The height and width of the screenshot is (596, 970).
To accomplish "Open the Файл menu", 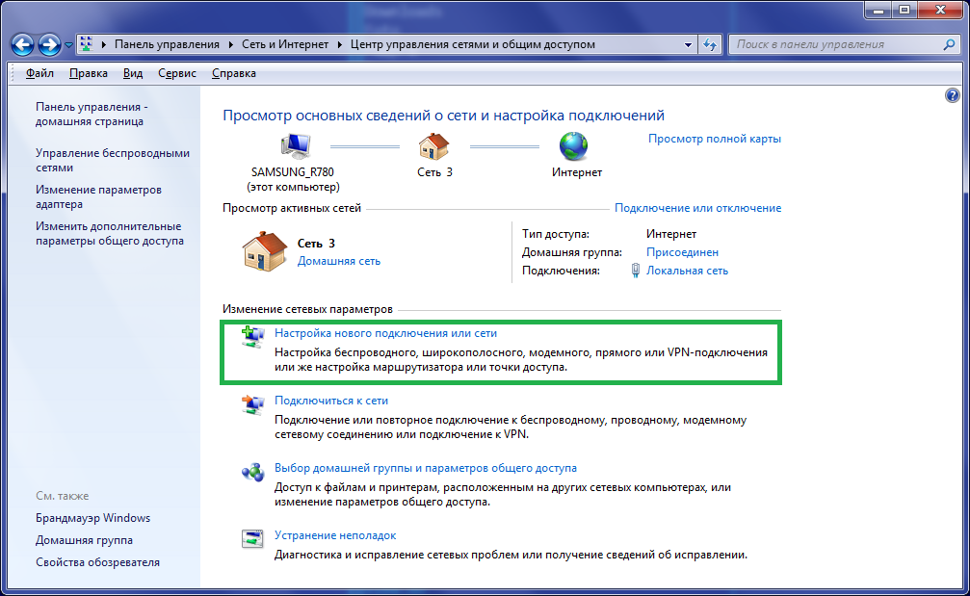I will (39, 73).
